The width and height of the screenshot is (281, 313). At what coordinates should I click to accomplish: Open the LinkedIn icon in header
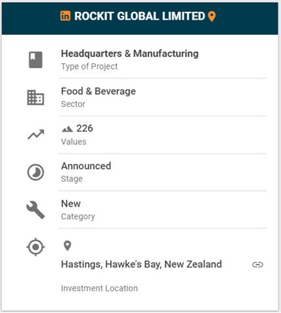tap(65, 16)
